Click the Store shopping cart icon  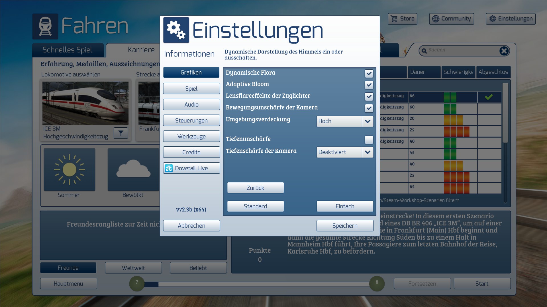[394, 19]
